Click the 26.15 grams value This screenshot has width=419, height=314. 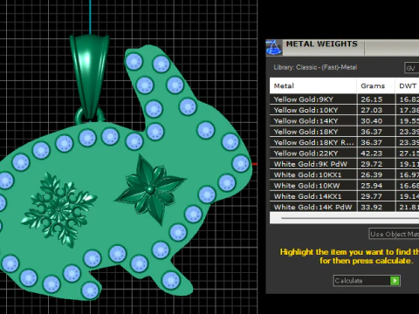point(372,99)
